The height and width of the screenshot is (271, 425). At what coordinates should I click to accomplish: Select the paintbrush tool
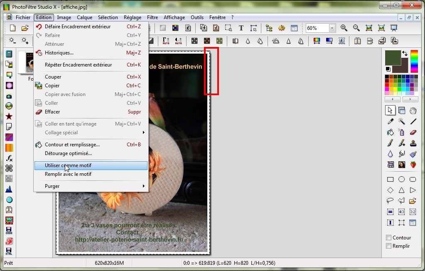tap(390, 143)
